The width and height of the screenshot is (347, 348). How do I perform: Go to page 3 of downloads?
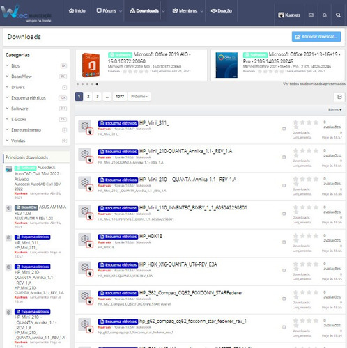pos(98,97)
